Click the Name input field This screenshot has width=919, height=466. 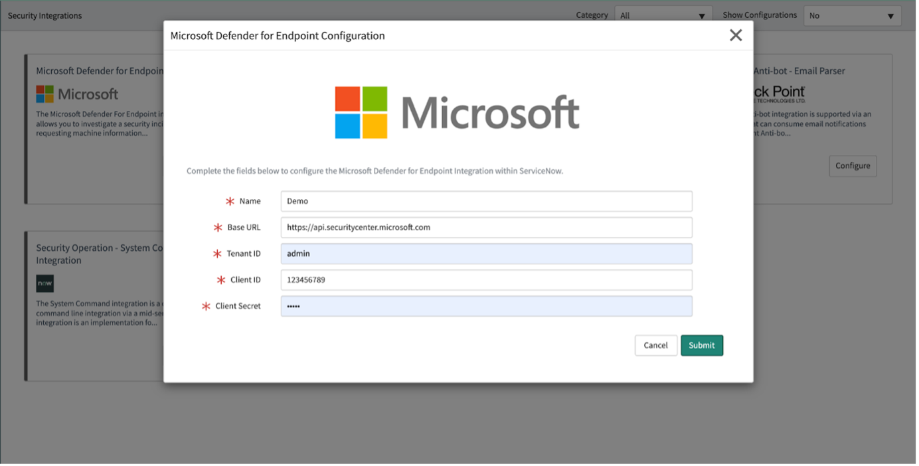(x=486, y=201)
